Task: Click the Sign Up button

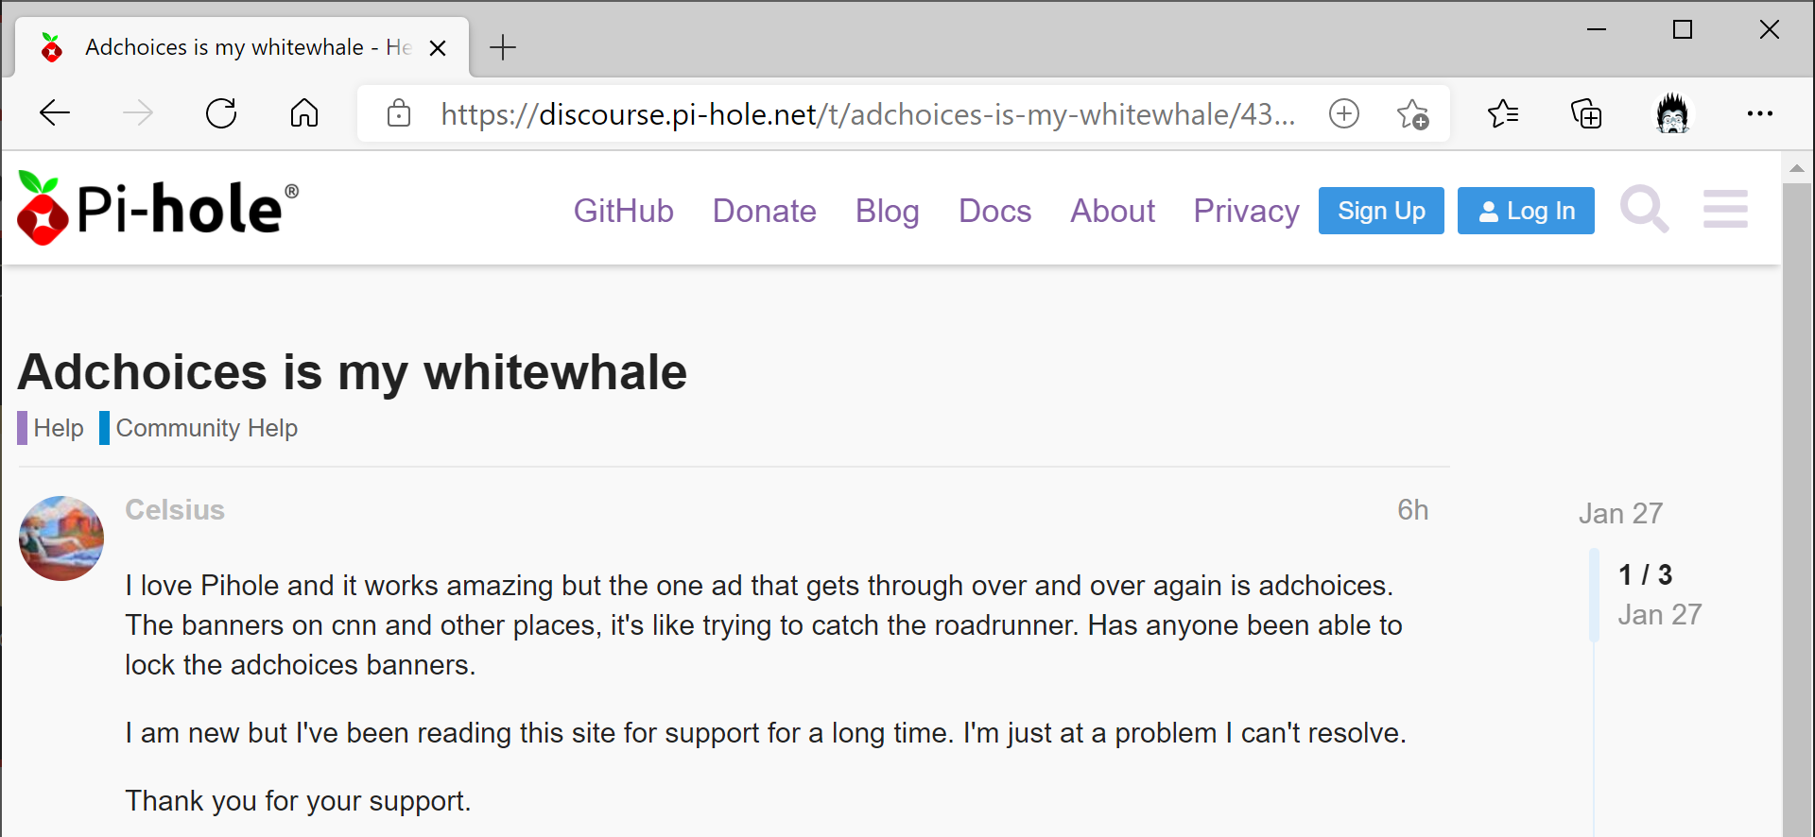Action: tap(1381, 211)
